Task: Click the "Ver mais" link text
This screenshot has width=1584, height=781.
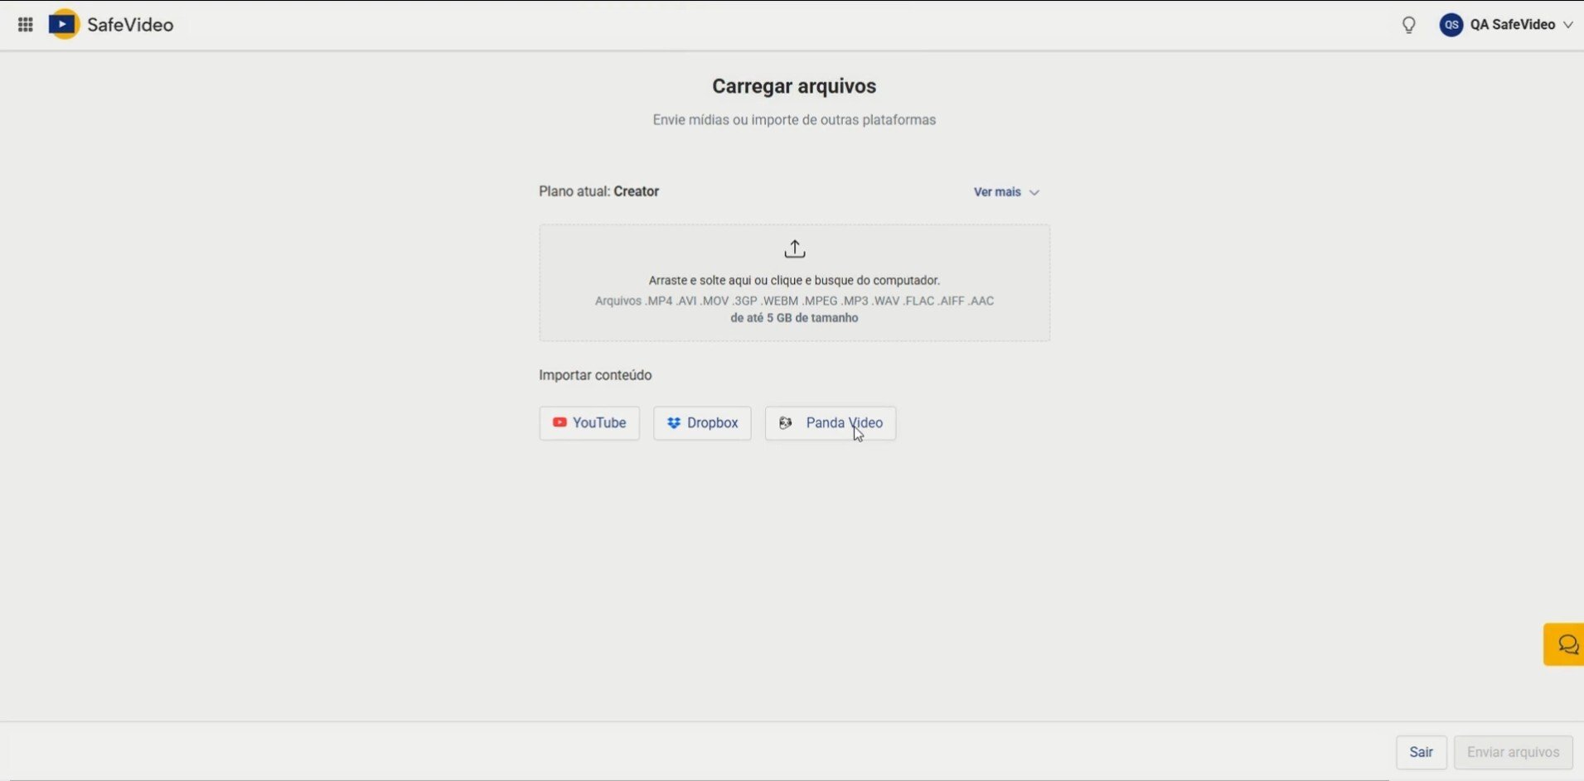Action: [x=996, y=192]
